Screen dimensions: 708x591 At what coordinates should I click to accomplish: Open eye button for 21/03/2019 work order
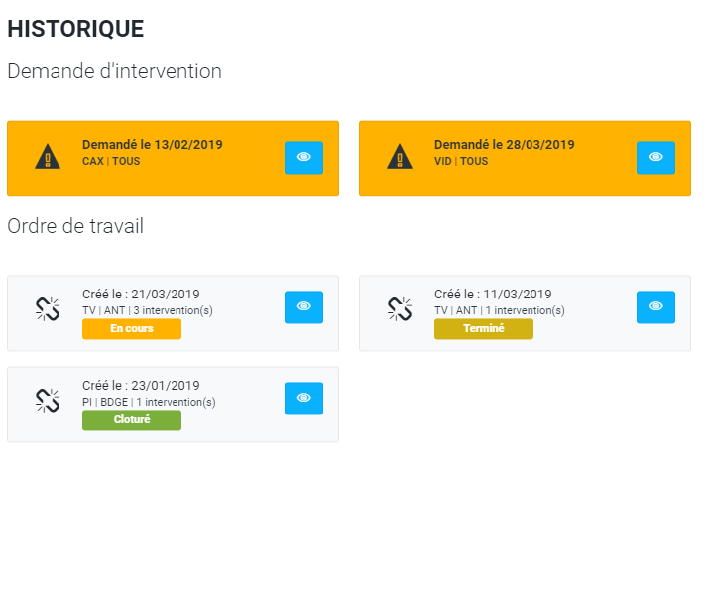click(x=303, y=307)
